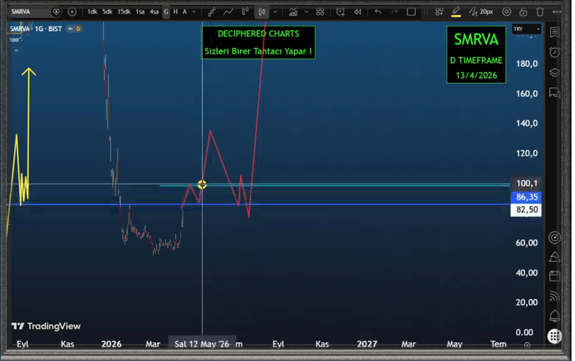Viewport: 575px width, 361px height.
Task: Select the 15dk interval tab
Action: (x=124, y=12)
